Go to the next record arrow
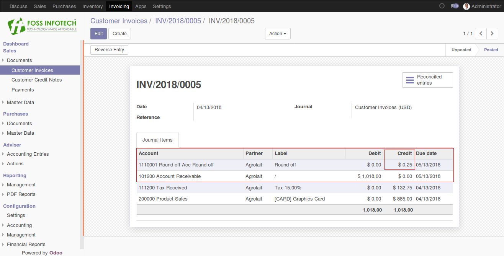504x256 pixels. point(492,34)
